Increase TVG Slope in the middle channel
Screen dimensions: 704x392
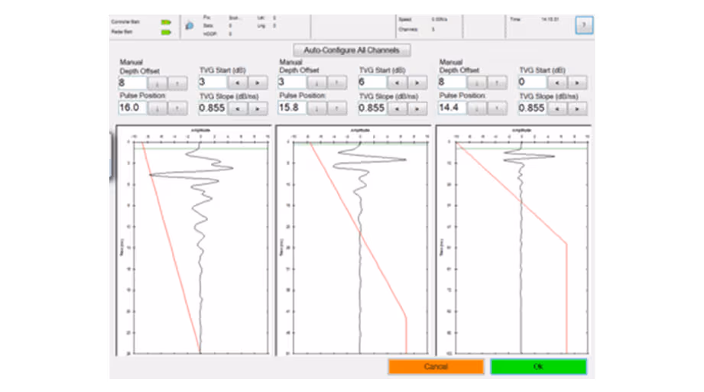tap(417, 109)
